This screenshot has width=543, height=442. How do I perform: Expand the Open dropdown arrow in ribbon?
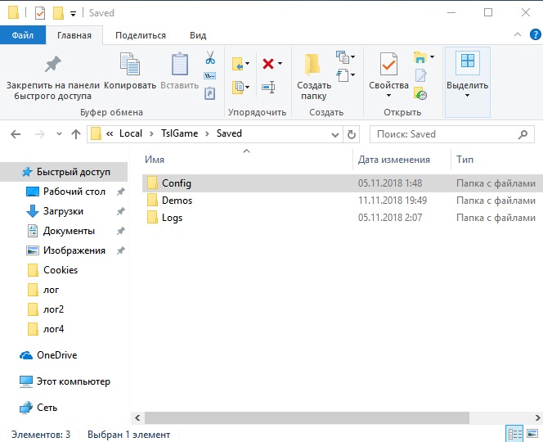[432, 56]
